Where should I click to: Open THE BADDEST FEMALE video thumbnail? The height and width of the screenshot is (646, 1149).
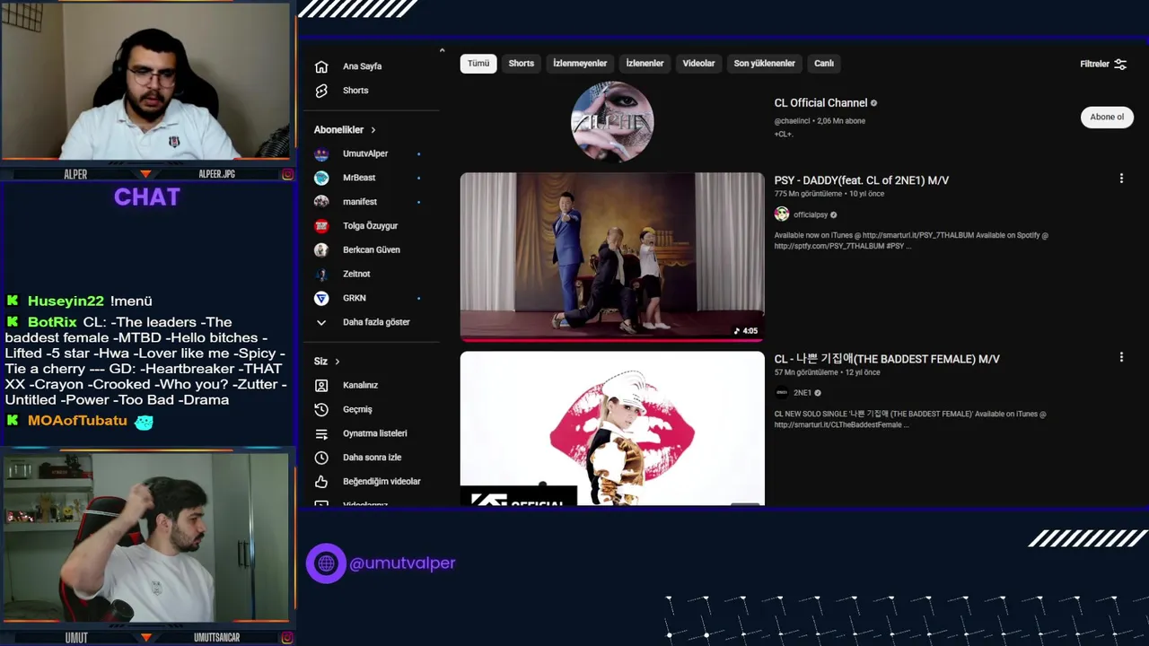click(612, 428)
